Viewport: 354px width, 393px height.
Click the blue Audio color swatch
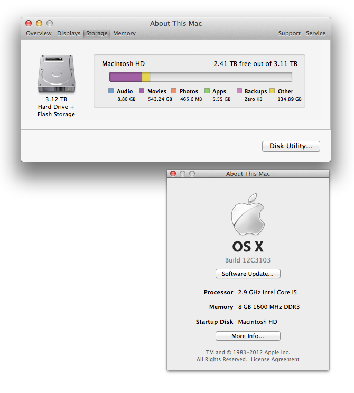tap(111, 91)
